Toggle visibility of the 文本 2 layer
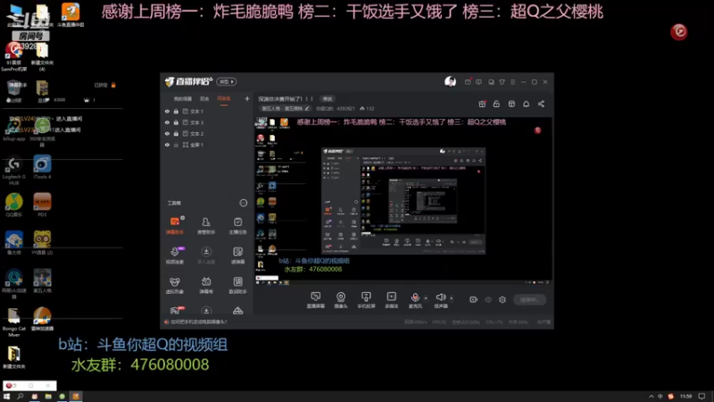The image size is (714, 402). [167, 133]
